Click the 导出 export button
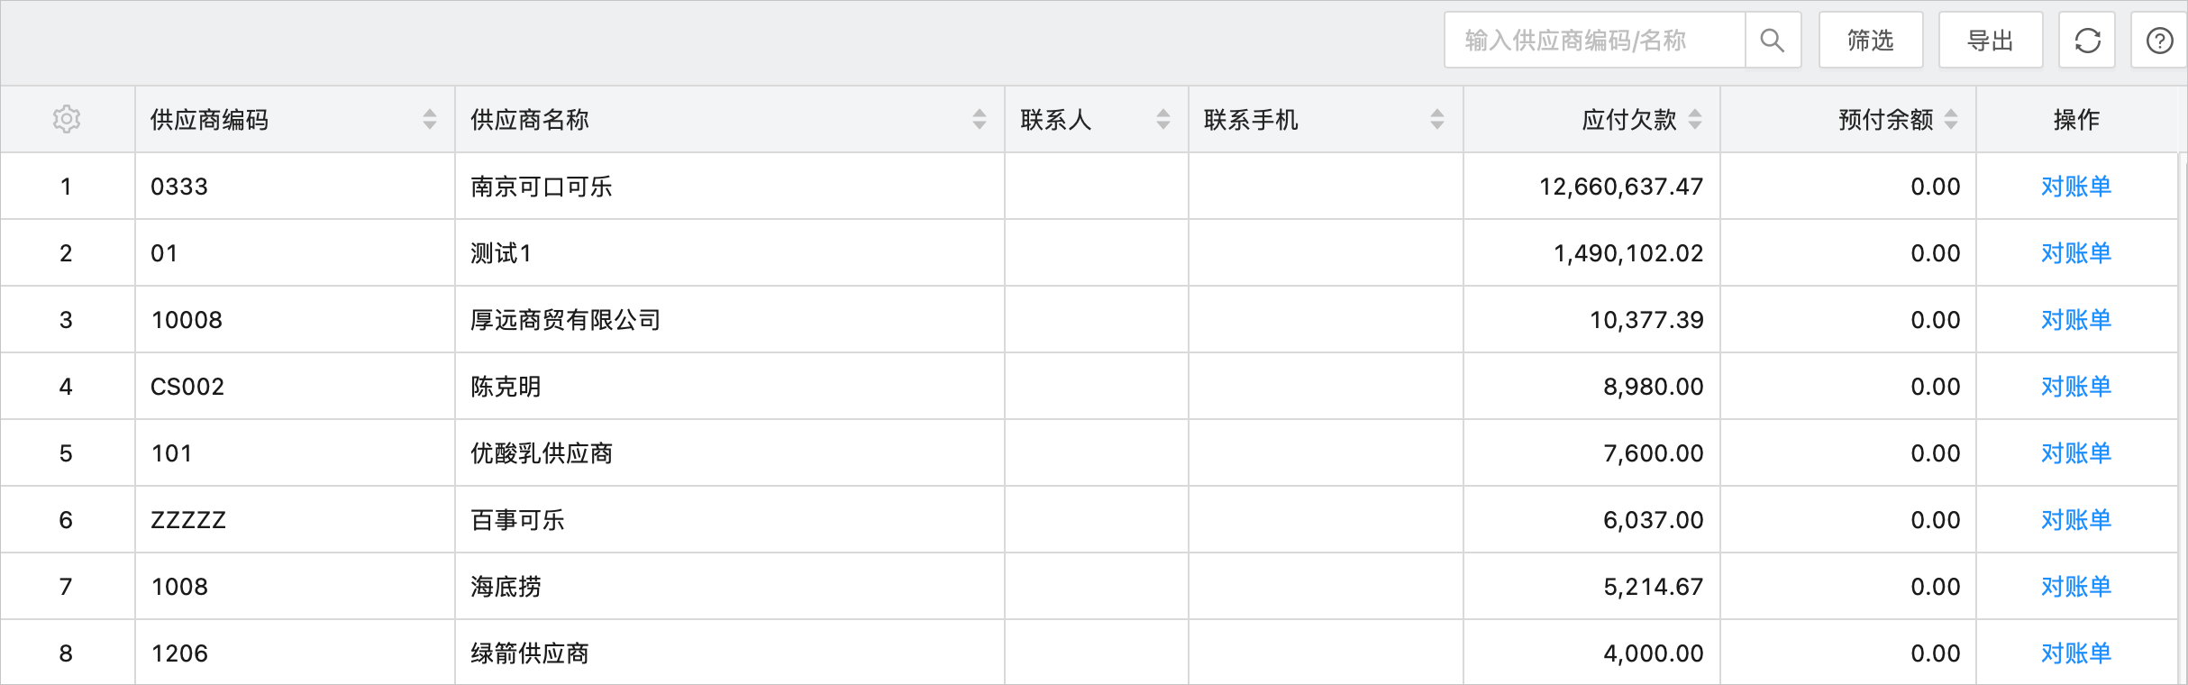Viewport: 2188px width, 685px height. click(1990, 41)
